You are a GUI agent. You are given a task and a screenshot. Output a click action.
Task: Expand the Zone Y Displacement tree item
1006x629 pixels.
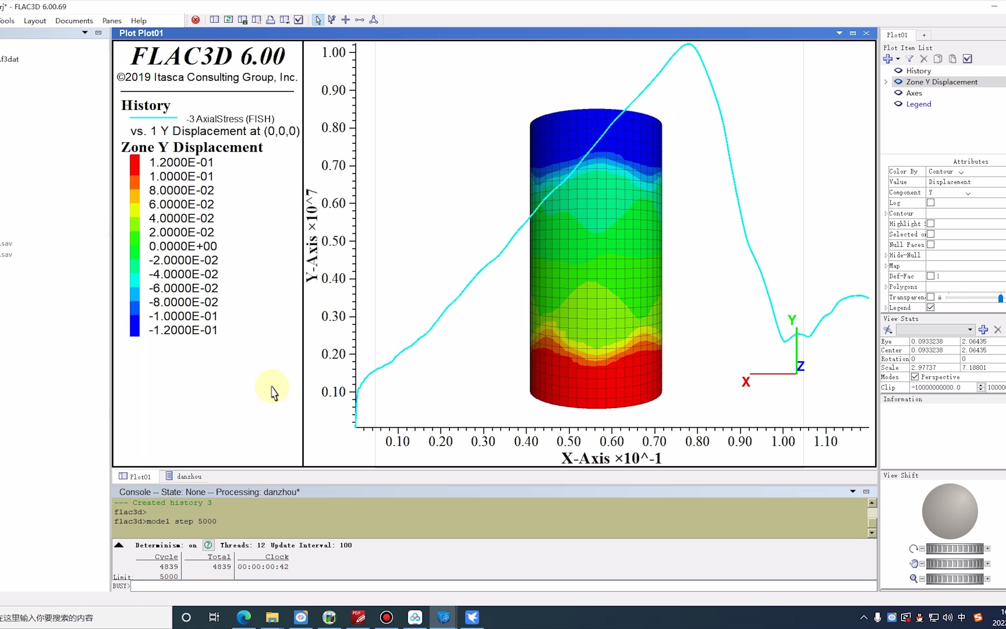(886, 82)
